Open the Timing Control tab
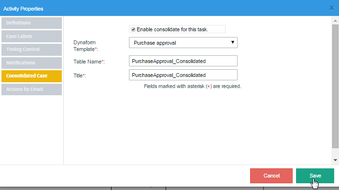The height and width of the screenshot is (190, 339). pyautogui.click(x=31, y=50)
